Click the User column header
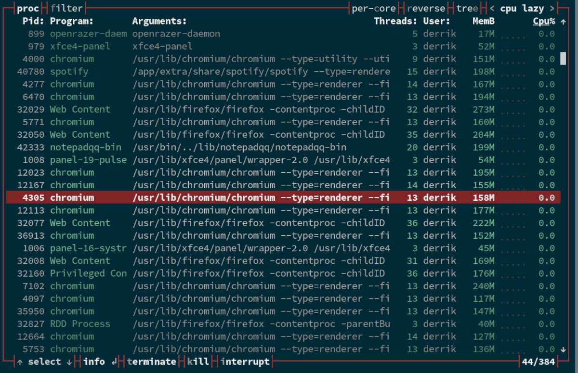The height and width of the screenshot is (373, 578). [x=437, y=21]
